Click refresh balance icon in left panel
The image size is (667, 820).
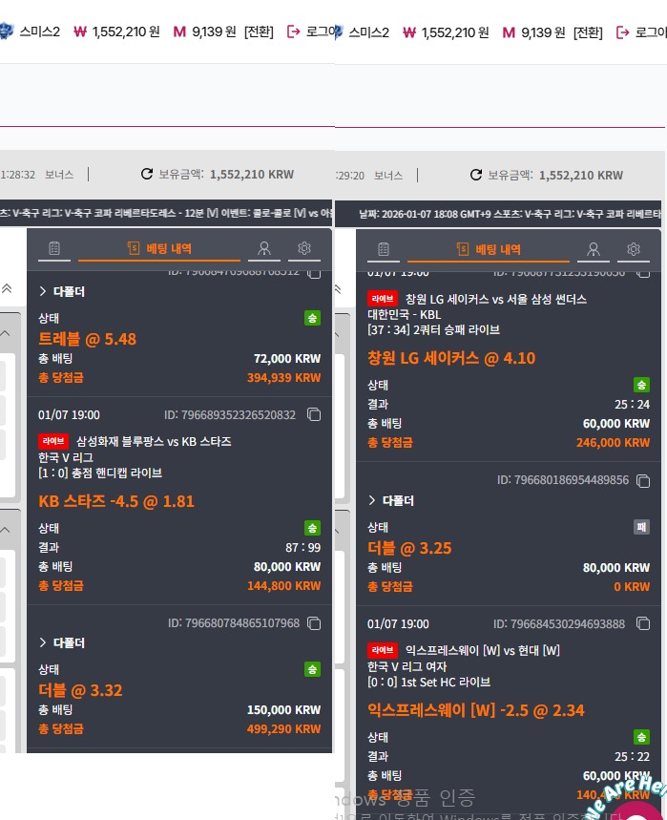[147, 174]
